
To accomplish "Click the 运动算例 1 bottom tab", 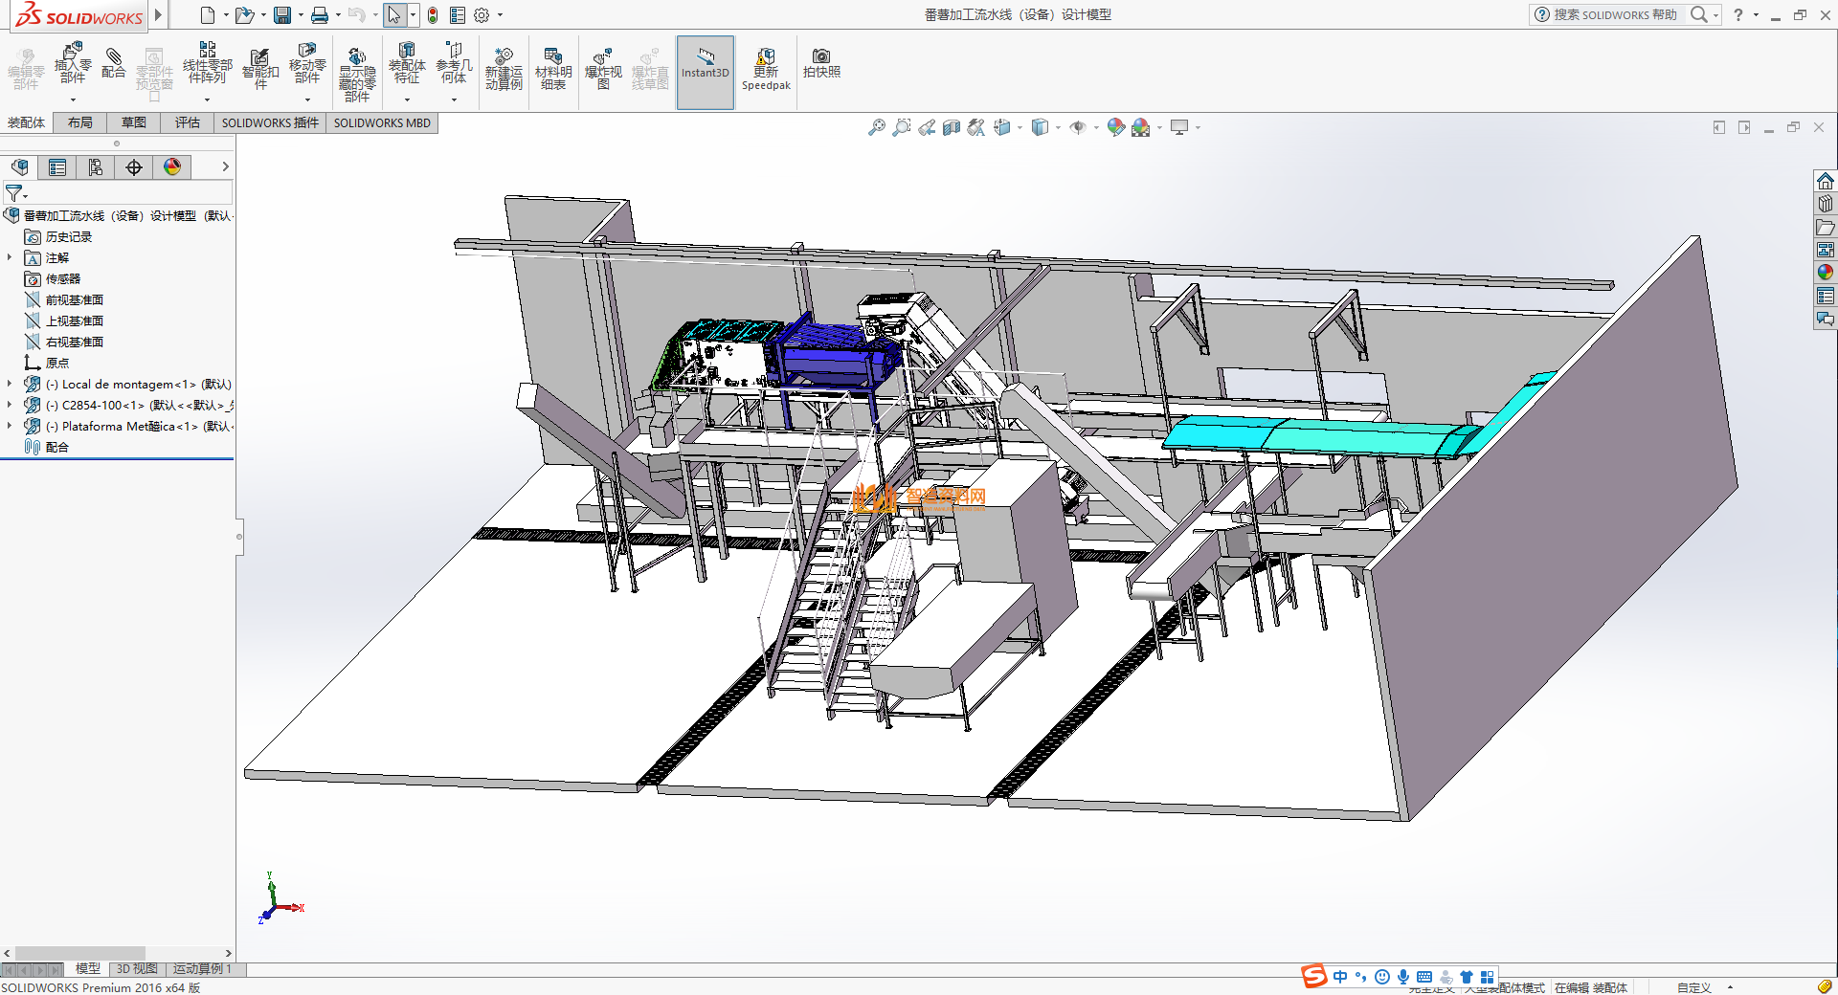I will [x=202, y=969].
